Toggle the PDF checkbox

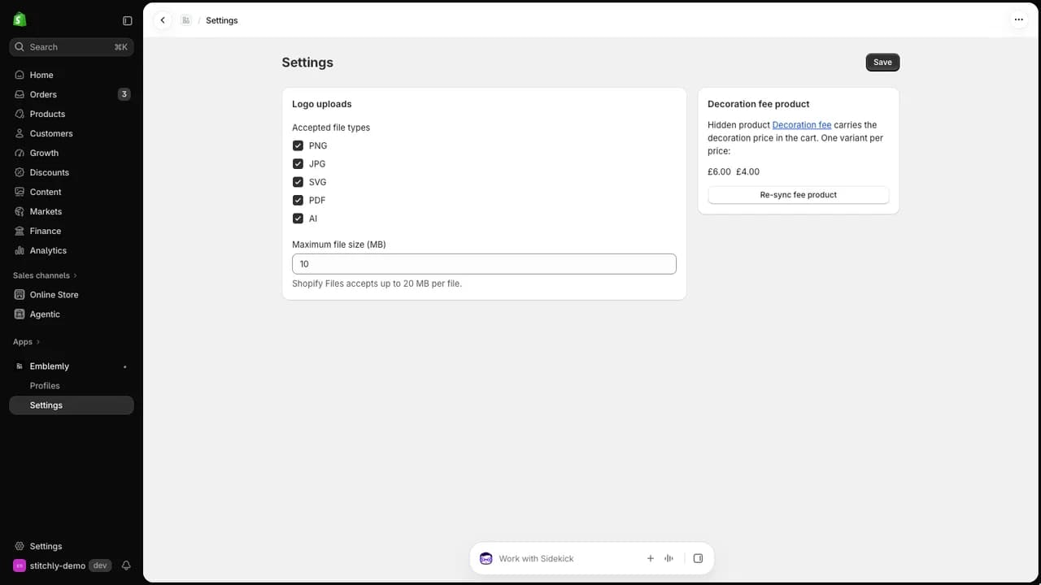tap(298, 200)
